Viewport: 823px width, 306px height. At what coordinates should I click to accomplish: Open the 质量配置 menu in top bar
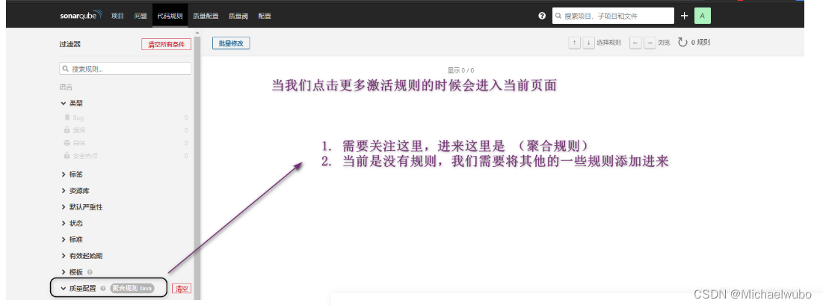[x=206, y=16]
